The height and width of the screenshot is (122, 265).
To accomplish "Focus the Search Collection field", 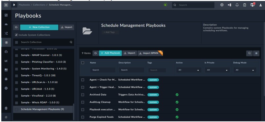I will coord(44,42).
